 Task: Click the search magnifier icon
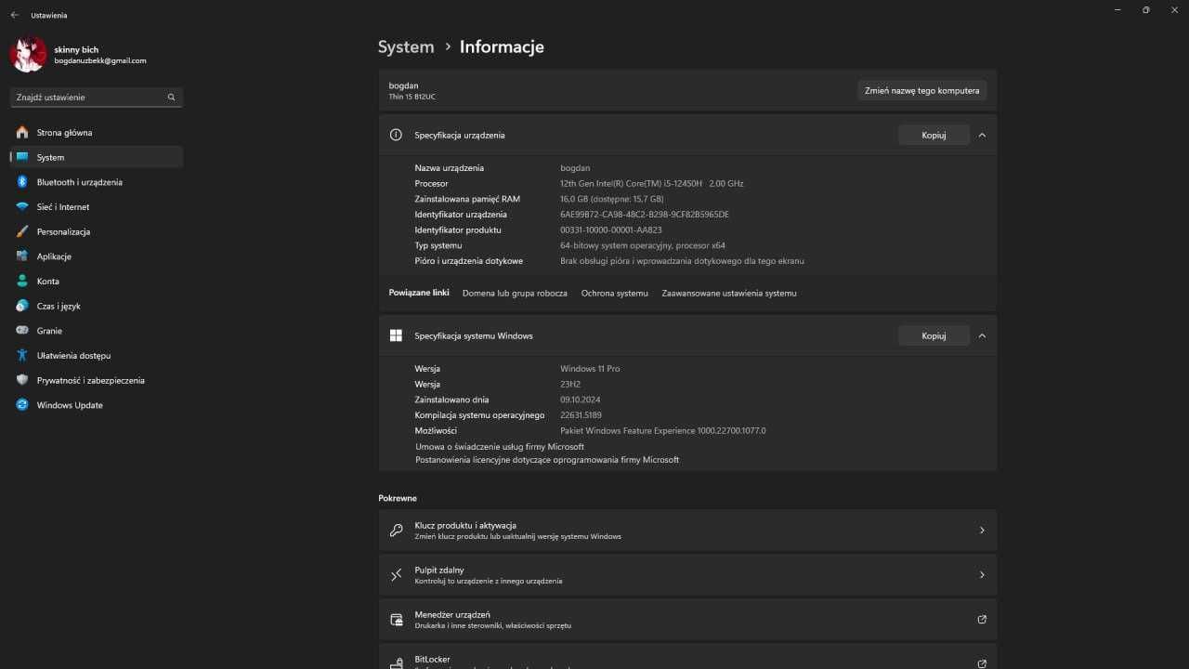[171, 97]
